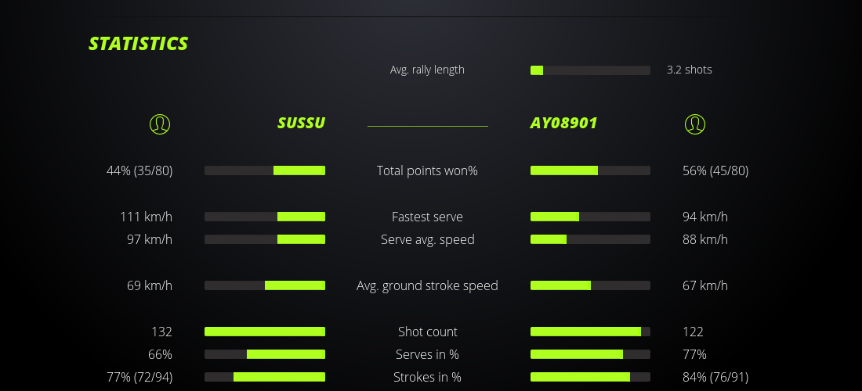Screen dimensions: 862x391
Task: Click SUSSU's Serves in % bar
Action: (265, 354)
